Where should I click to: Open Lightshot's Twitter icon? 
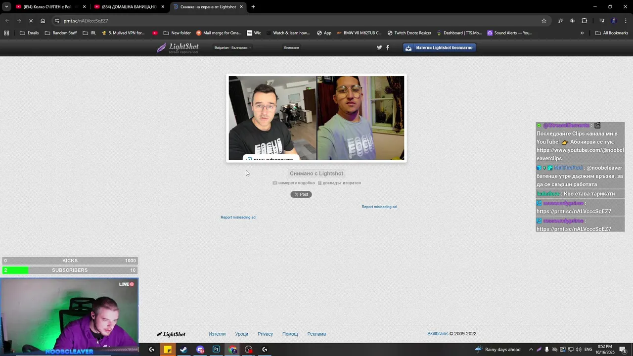(379, 47)
